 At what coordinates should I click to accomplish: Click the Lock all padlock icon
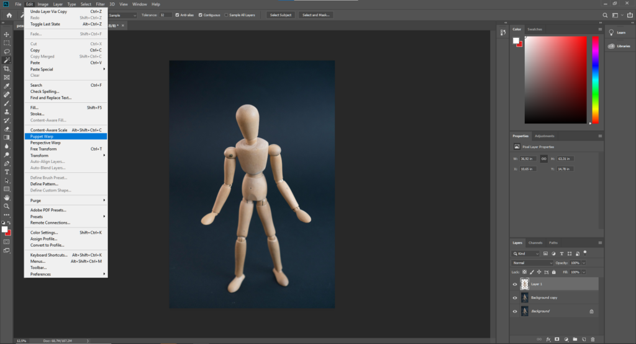(554, 272)
